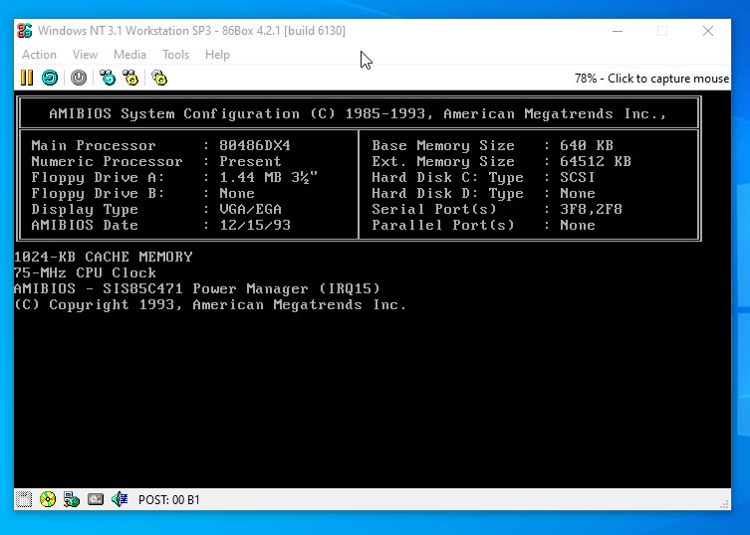This screenshot has width=750, height=535.
Task: Click the sound speaker status icon
Action: (x=120, y=499)
